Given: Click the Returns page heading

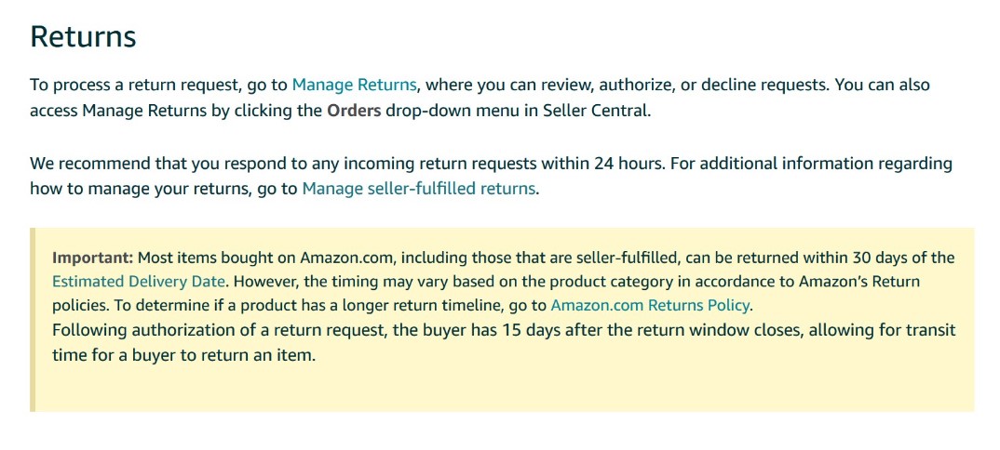Looking at the screenshot, I should point(83,36).
